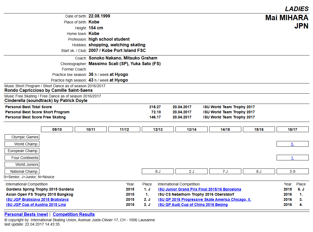Click the International Skating Union copyright line
This screenshot has width=313, height=232.
pos(80,220)
